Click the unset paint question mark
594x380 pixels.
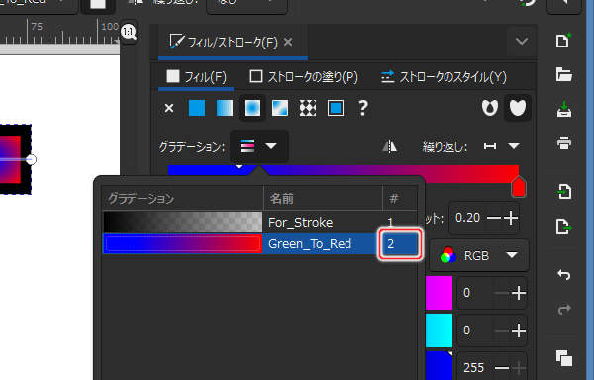(x=363, y=108)
